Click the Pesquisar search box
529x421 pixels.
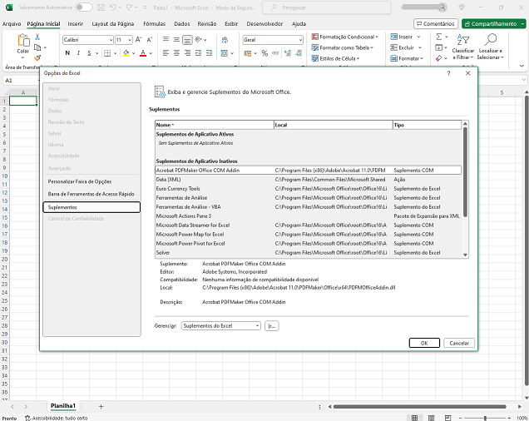point(327,7)
